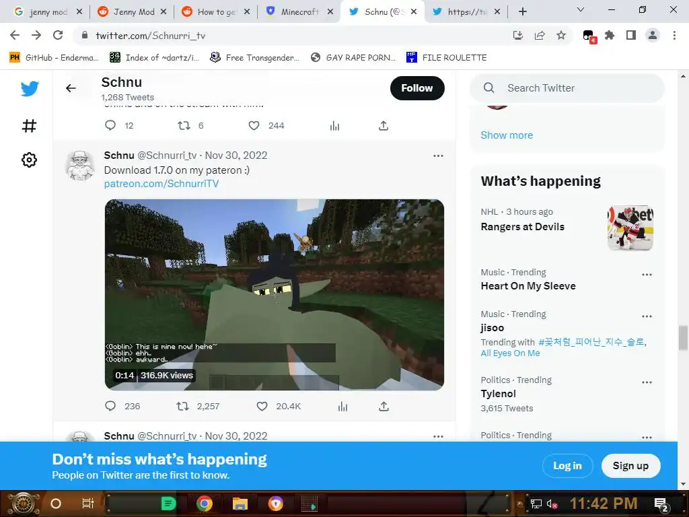Open Twitter settings gear in sidebar
The height and width of the screenshot is (517, 689).
point(29,160)
